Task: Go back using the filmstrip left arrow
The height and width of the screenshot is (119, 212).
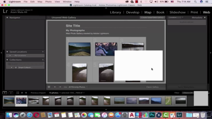Action: click(22, 93)
